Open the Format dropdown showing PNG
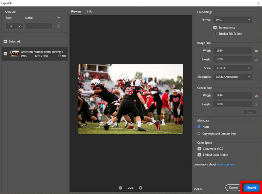Image resolution: width=262 pixels, height=194 pixels. tap(233, 20)
